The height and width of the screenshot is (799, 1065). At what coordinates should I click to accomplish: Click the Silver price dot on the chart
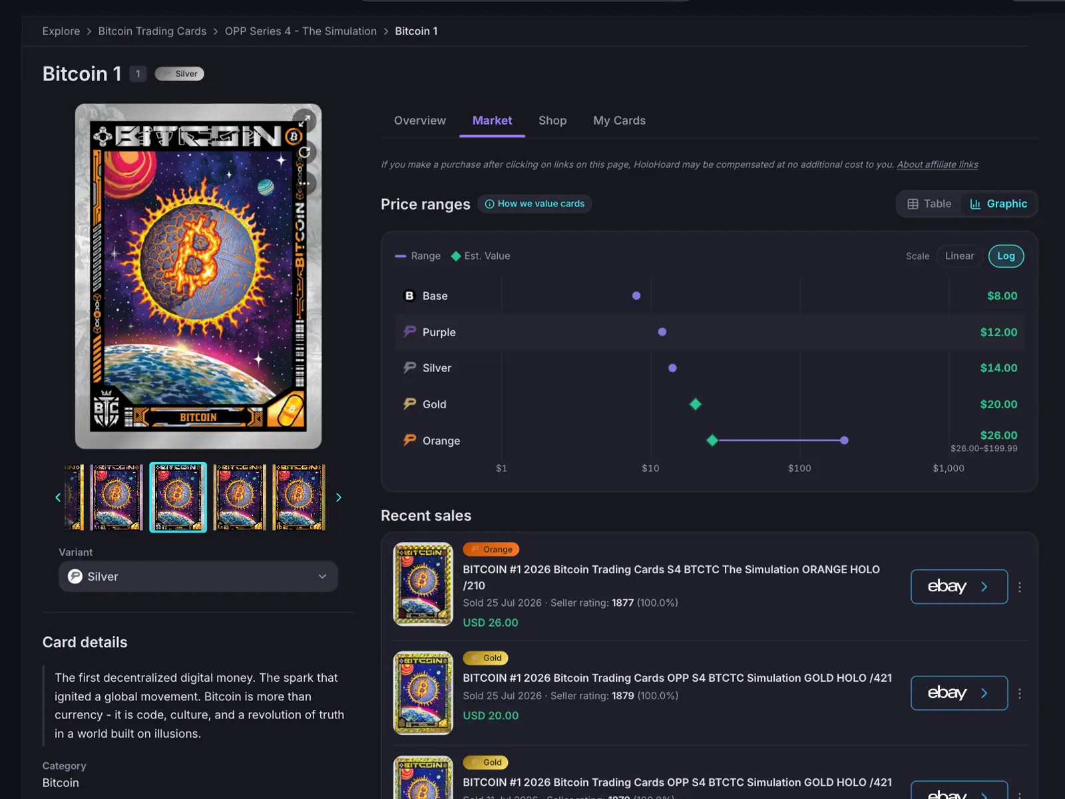[672, 368]
